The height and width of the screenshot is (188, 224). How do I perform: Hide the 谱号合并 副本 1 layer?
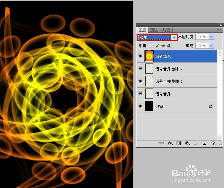pos(140,81)
